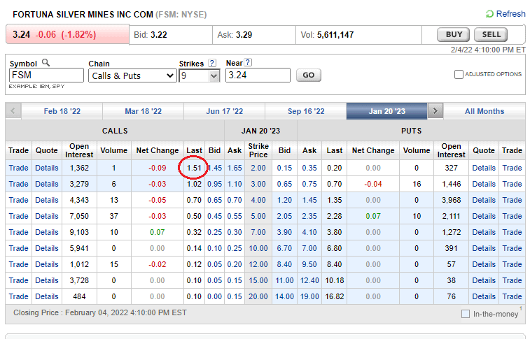
Task: Toggle the In-the-money checkbox
Action: click(x=466, y=314)
